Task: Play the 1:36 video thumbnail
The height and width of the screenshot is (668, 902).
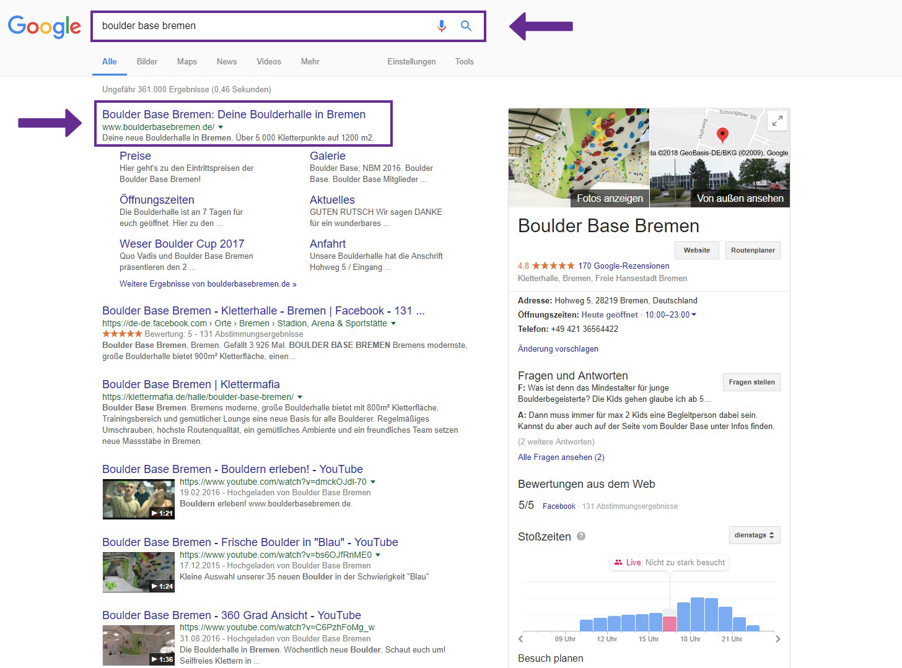Action: [x=138, y=645]
